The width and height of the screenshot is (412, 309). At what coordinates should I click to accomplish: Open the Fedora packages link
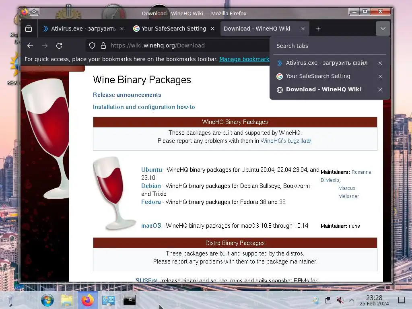[x=151, y=202]
